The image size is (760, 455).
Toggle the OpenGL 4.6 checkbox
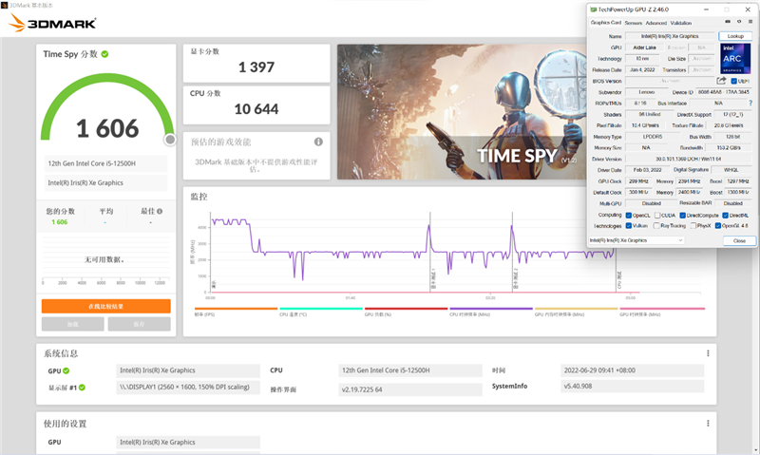click(x=718, y=226)
